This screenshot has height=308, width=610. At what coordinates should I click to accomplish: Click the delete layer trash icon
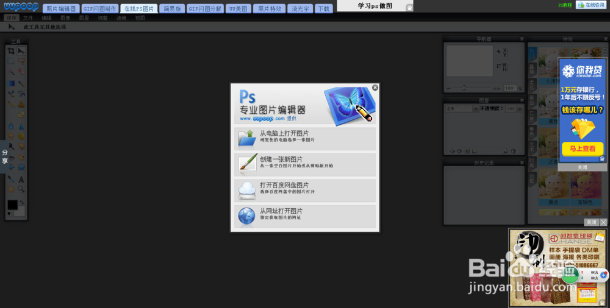click(513, 151)
